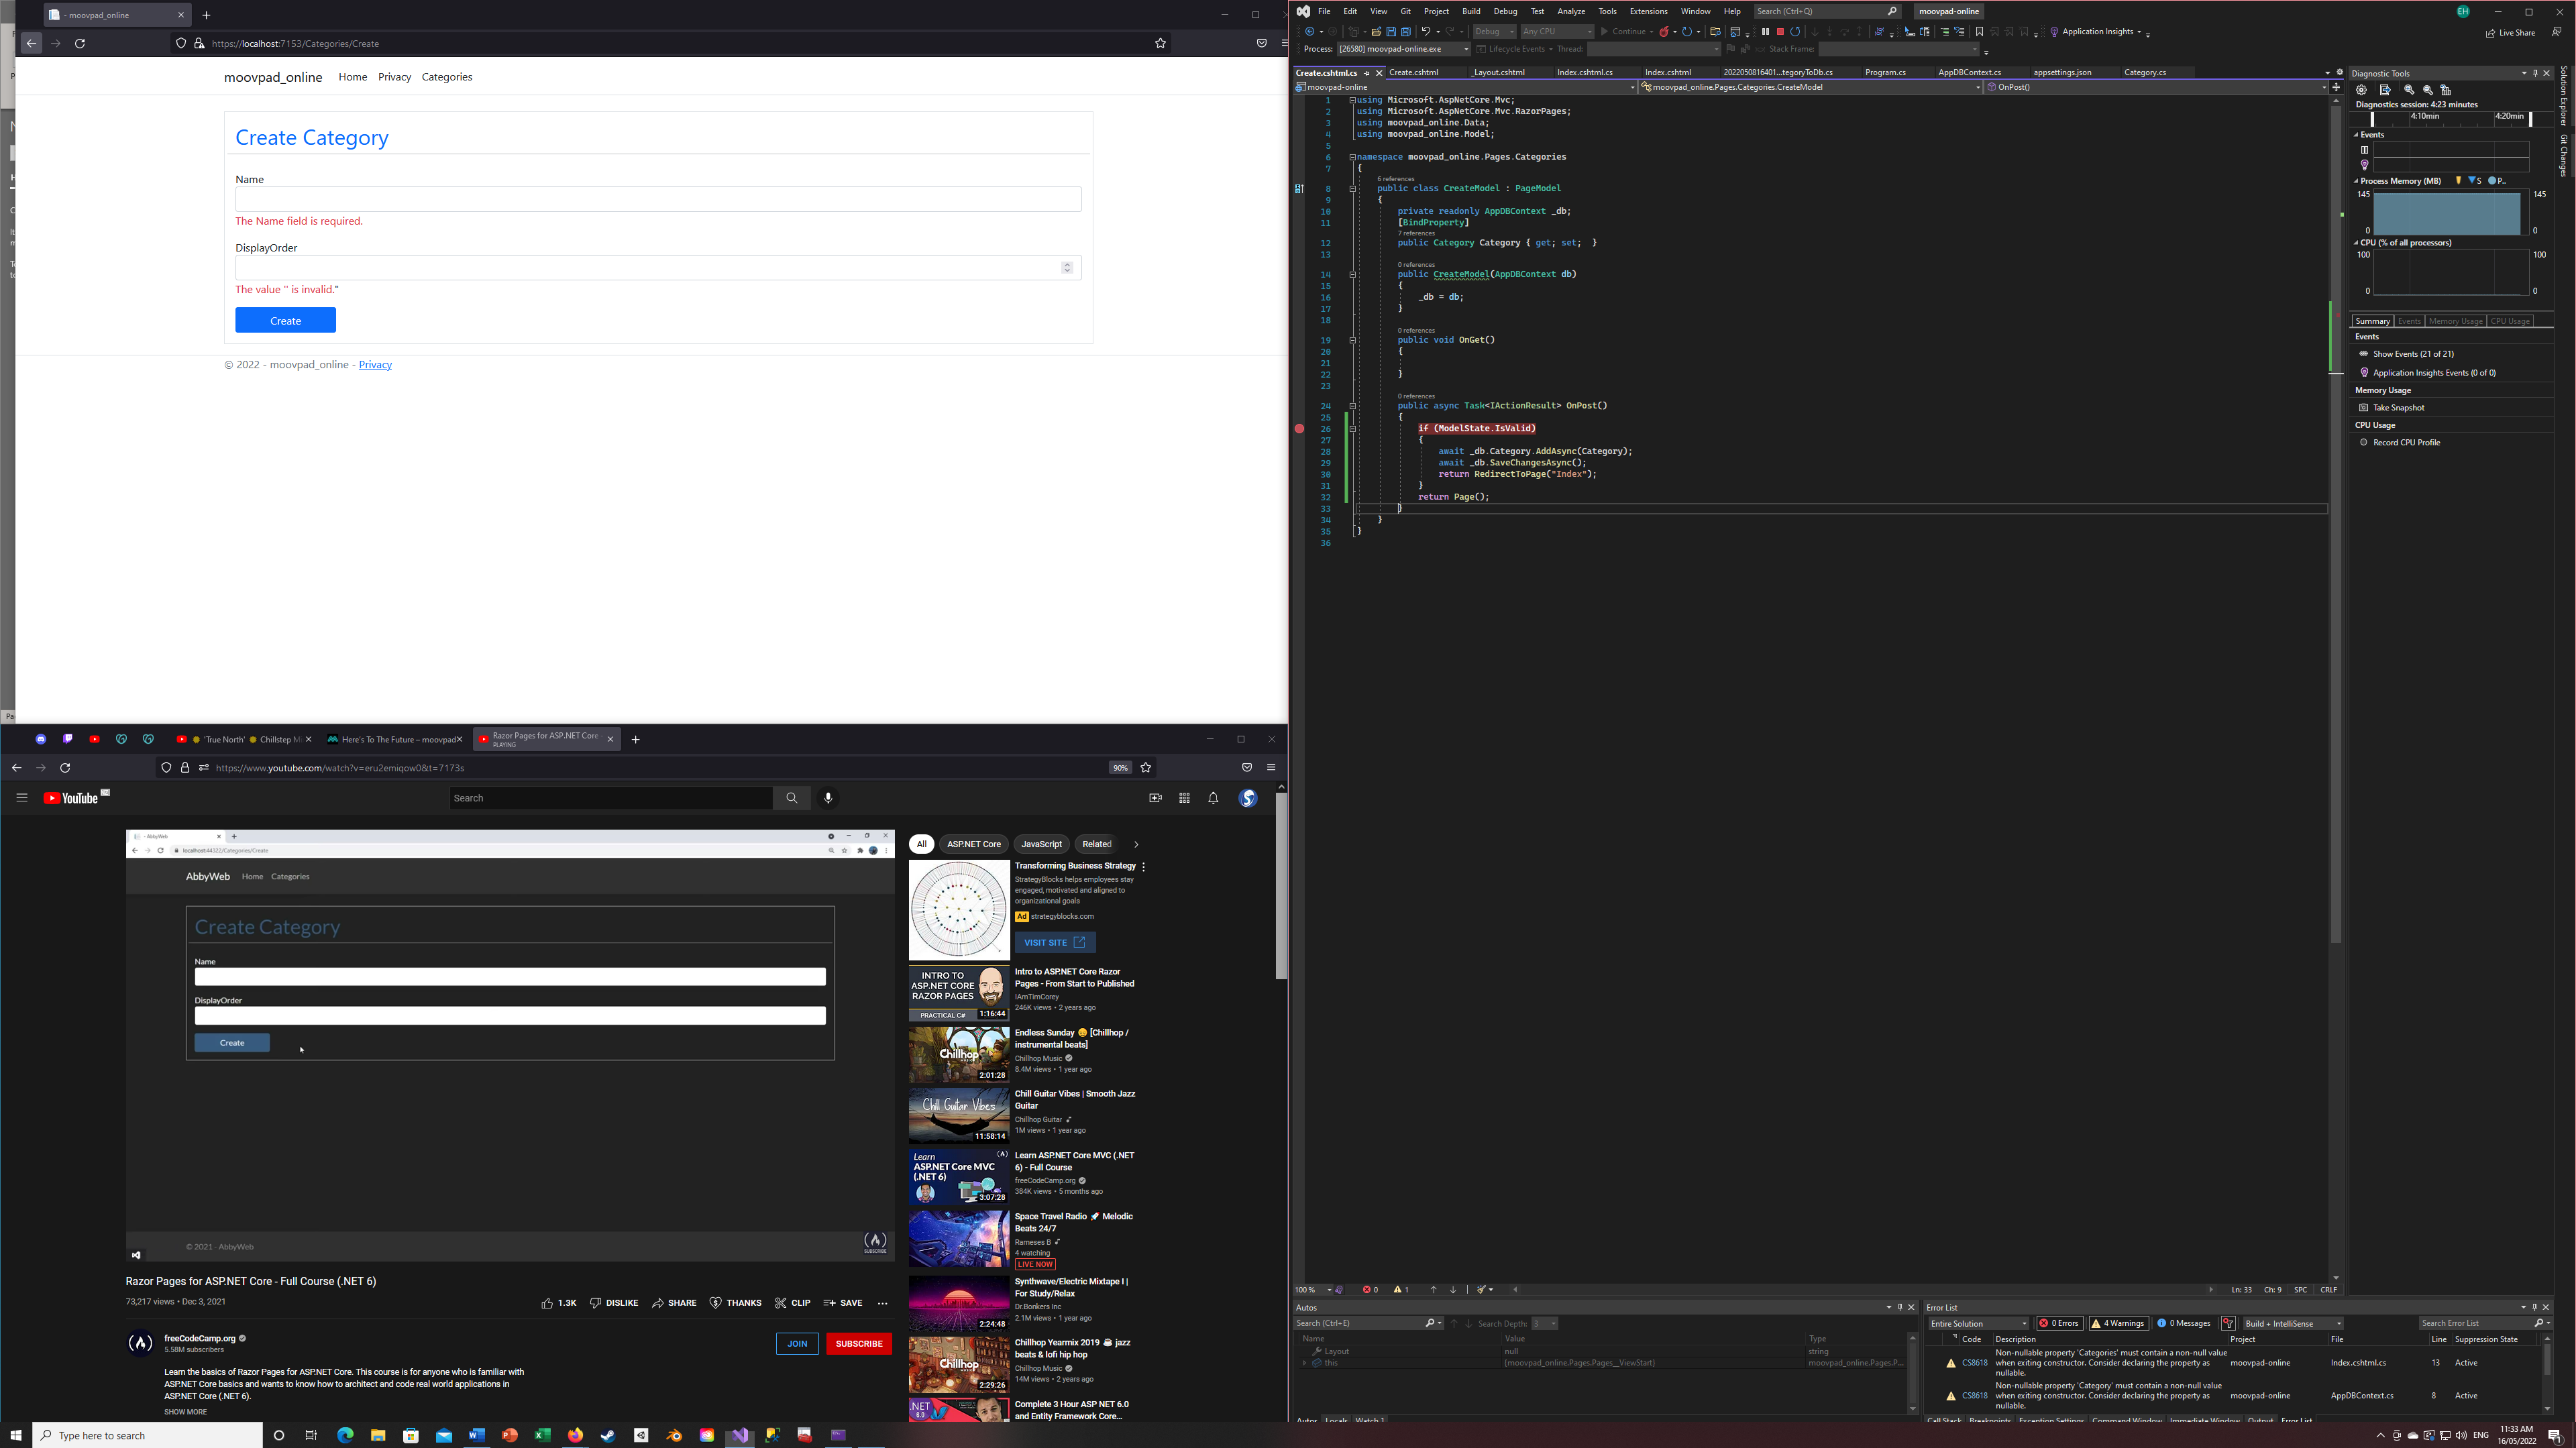Open the OnPost() member dropdown

pyautogui.click(x=2158, y=87)
